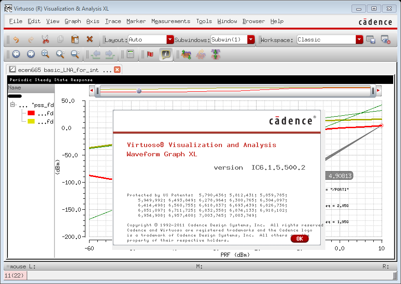The image size is (401, 284).
Task: Click the Paste clipboard icon
Action: coord(75,39)
